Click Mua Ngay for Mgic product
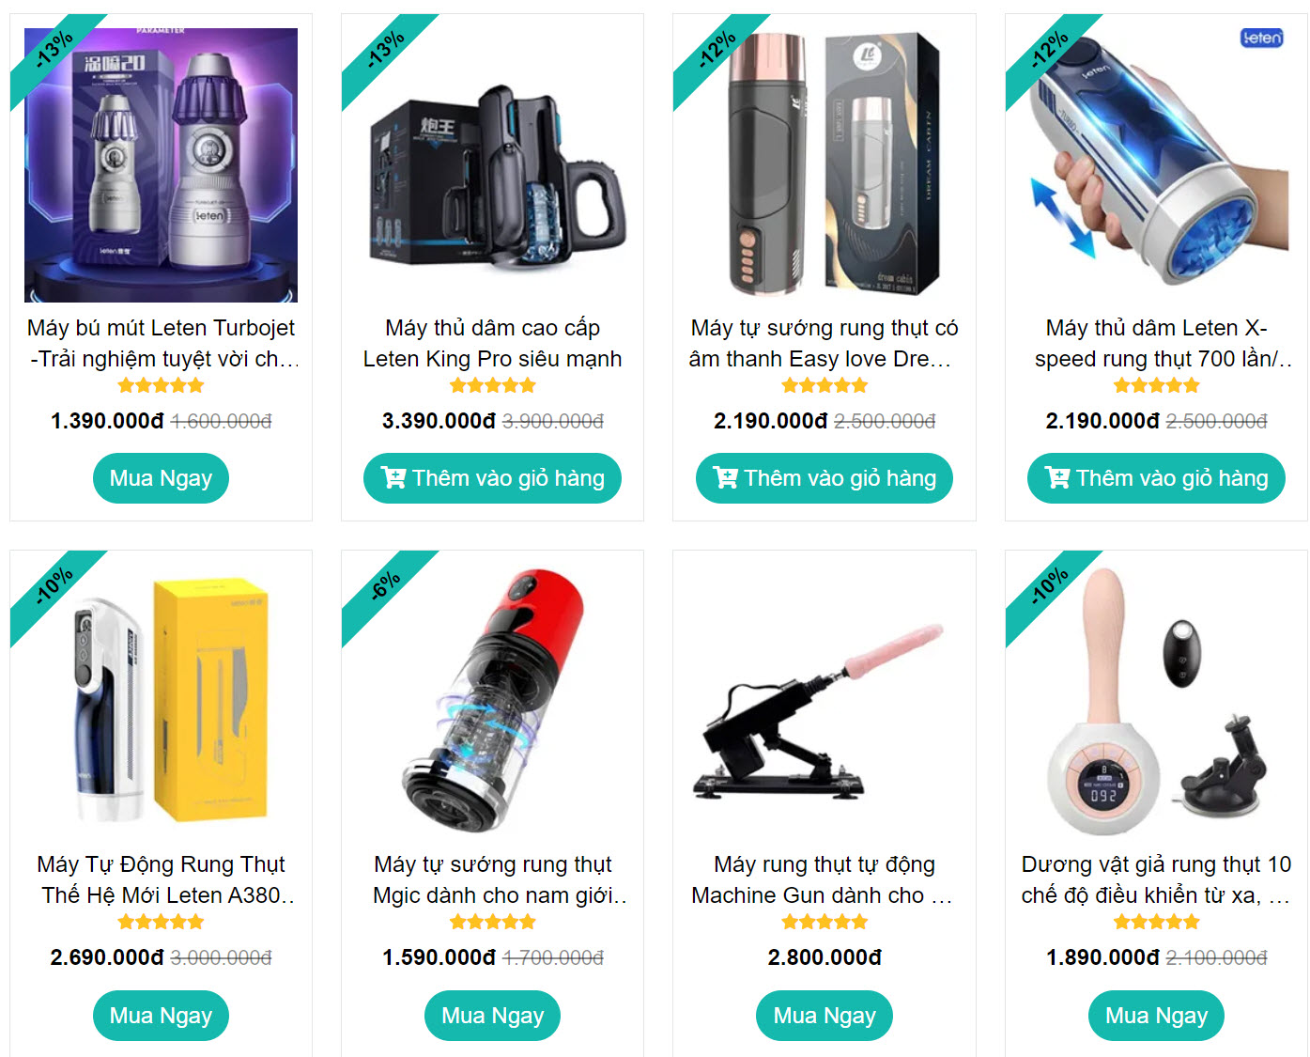The image size is (1310, 1057). click(492, 1016)
